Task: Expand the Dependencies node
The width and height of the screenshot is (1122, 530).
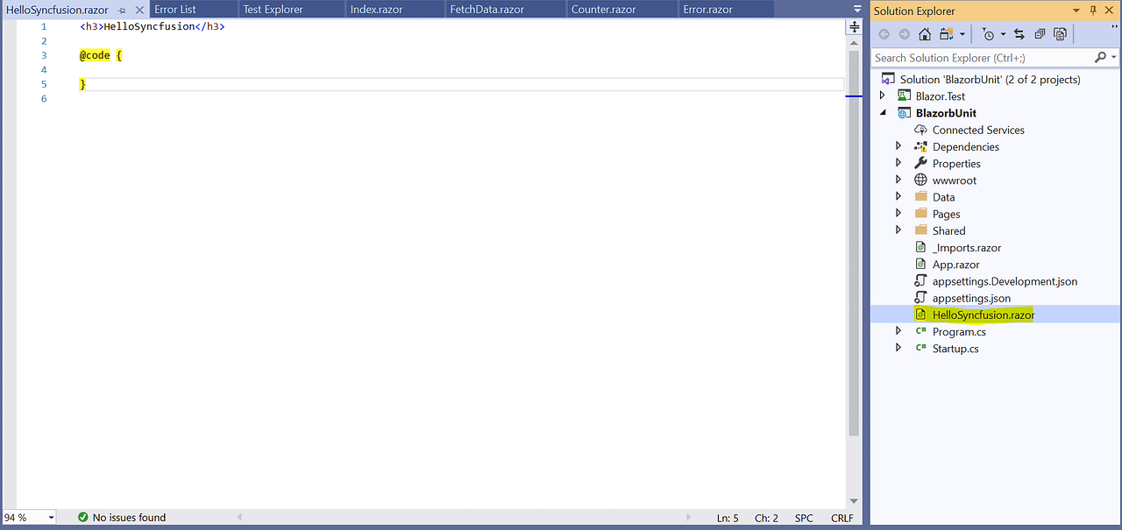Action: tap(897, 146)
